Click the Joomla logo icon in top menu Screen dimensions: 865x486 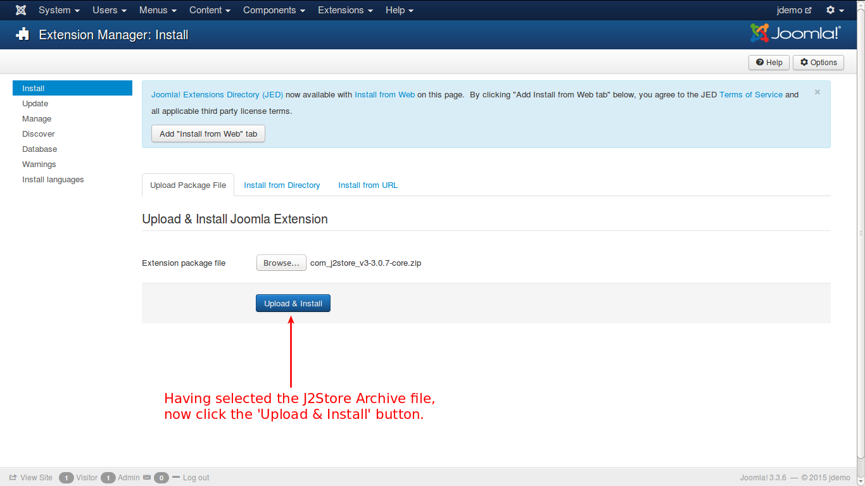(x=21, y=10)
